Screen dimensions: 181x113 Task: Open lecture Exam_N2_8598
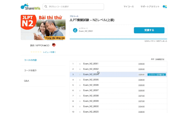click(91, 95)
